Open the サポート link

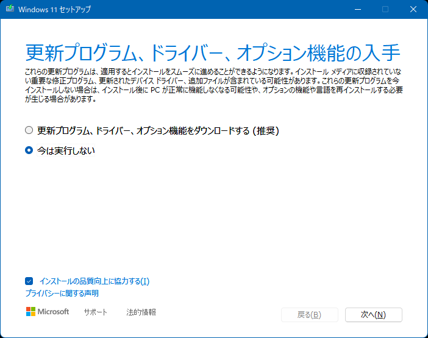96,312
